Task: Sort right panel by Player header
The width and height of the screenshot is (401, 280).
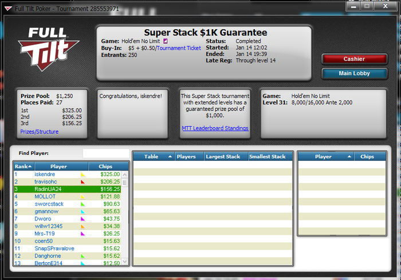Action: click(327, 157)
